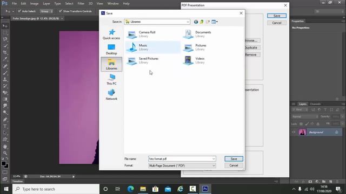Select the Lasso tool
Image resolution: width=346 pixels, height=194 pixels.
5,39
